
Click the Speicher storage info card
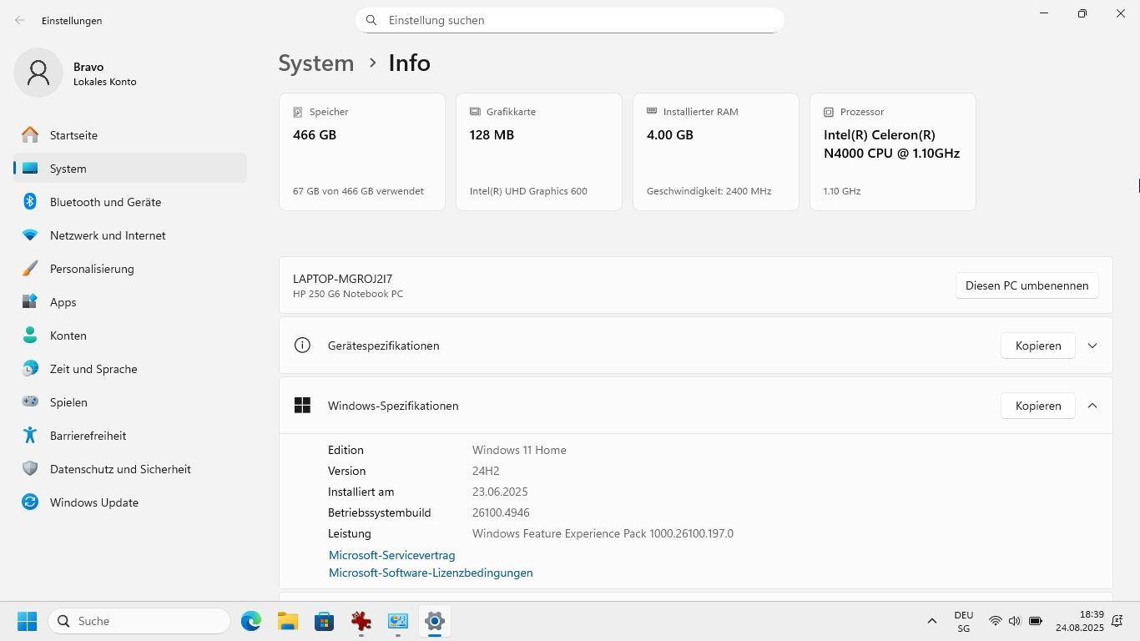click(361, 152)
